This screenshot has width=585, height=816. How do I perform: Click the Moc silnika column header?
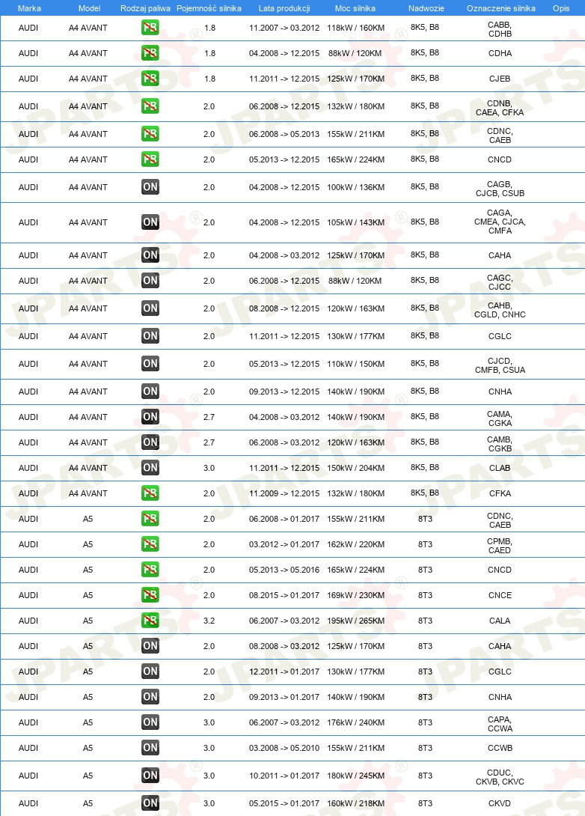point(355,8)
